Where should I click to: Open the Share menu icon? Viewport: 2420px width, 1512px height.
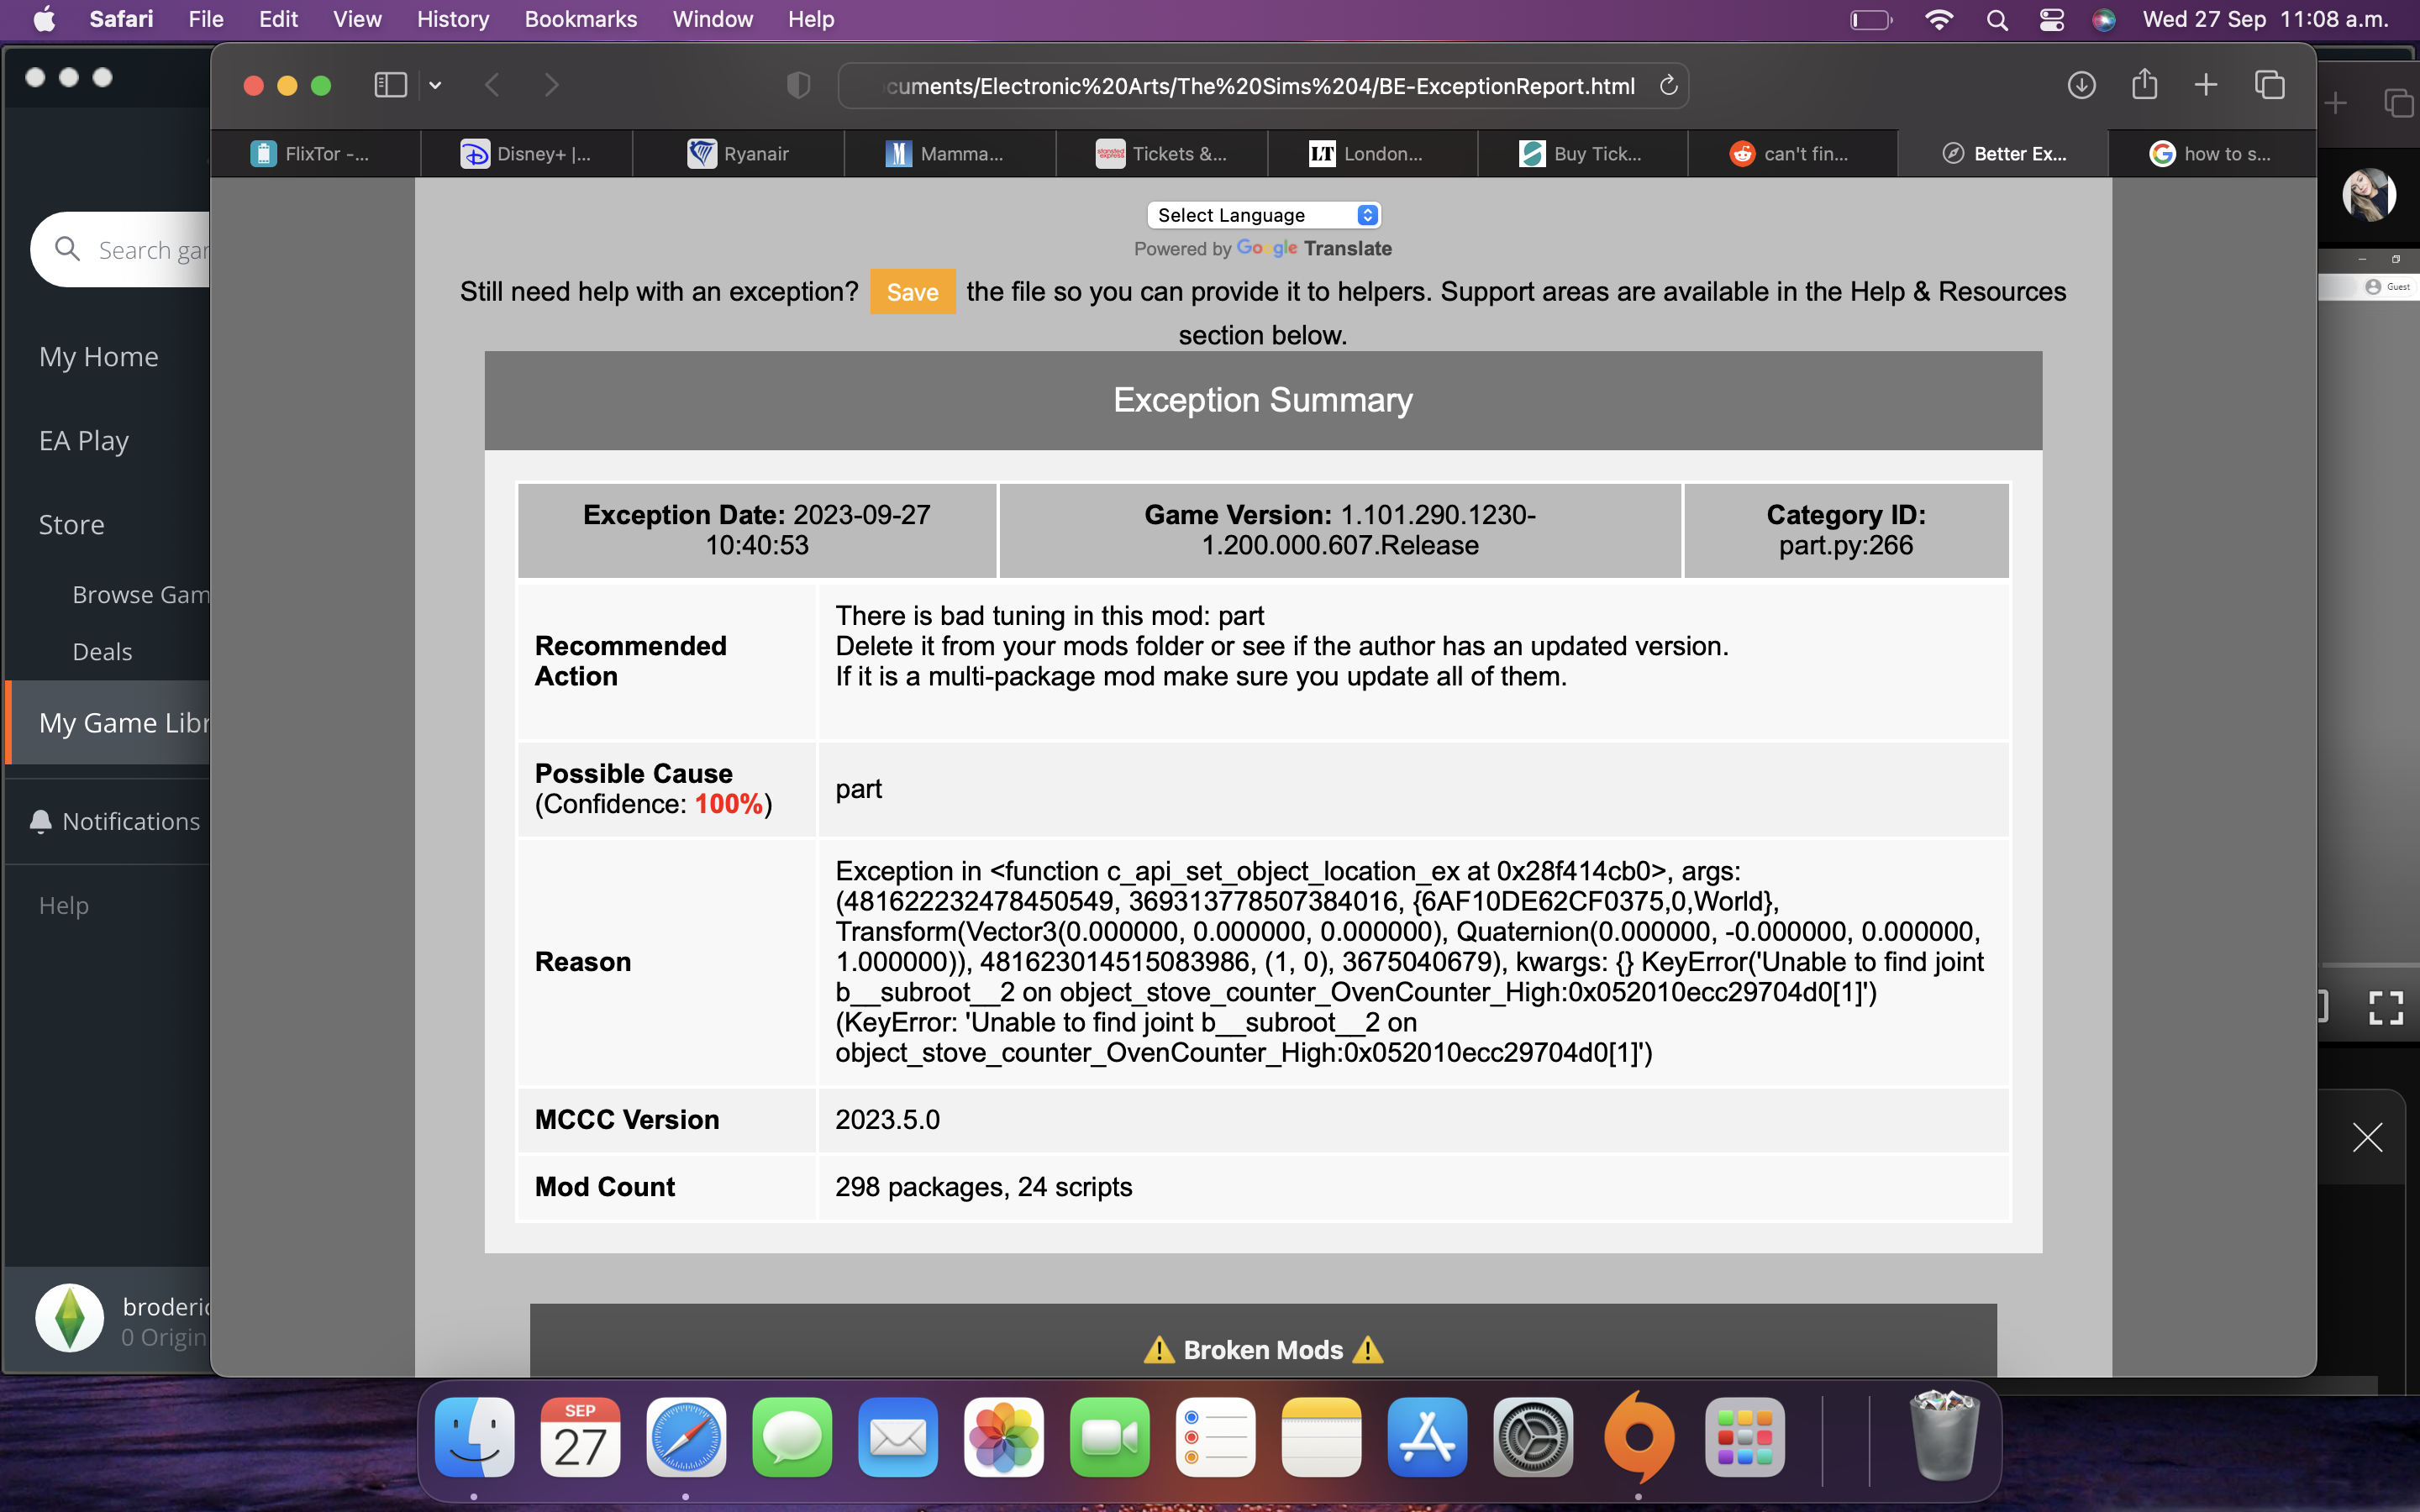(x=2144, y=84)
